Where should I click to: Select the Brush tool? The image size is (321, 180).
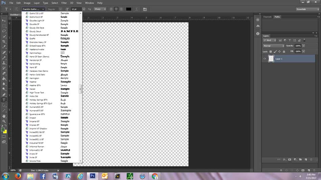point(4,58)
